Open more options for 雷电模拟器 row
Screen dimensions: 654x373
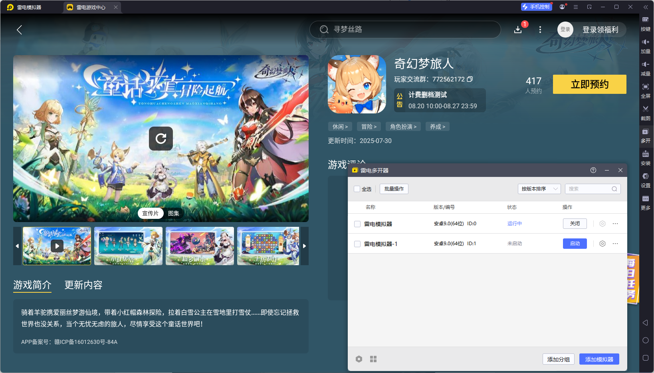(615, 224)
